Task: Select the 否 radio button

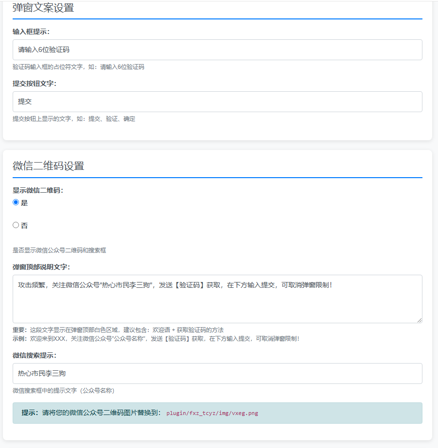Action: (16, 225)
